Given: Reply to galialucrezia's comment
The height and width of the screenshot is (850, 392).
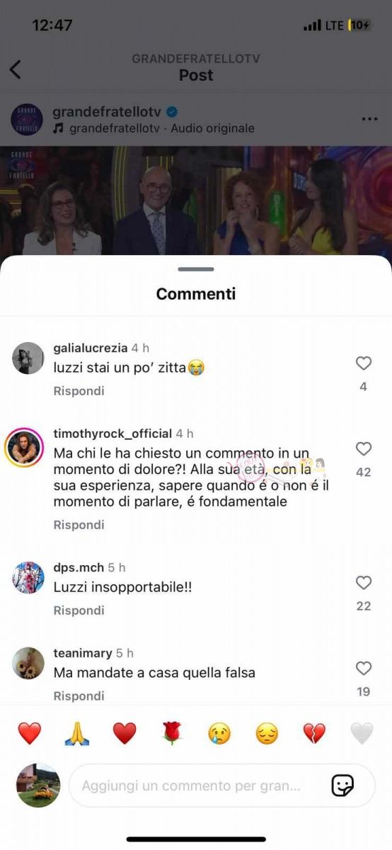Looking at the screenshot, I should [79, 391].
